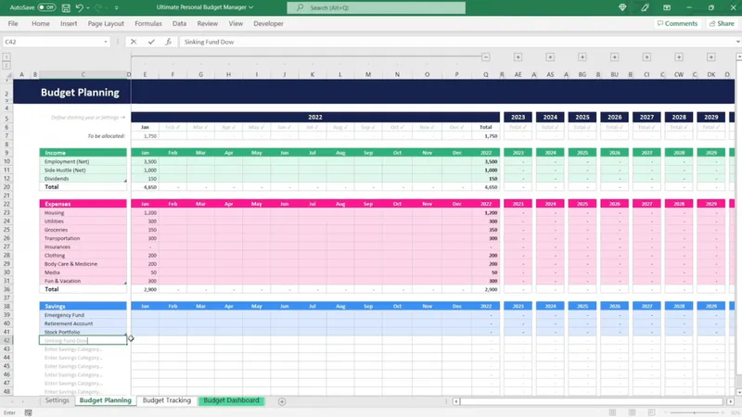Select the Budget Tracking sheet tab
Image resolution: width=742 pixels, height=417 pixels.
coord(167,400)
